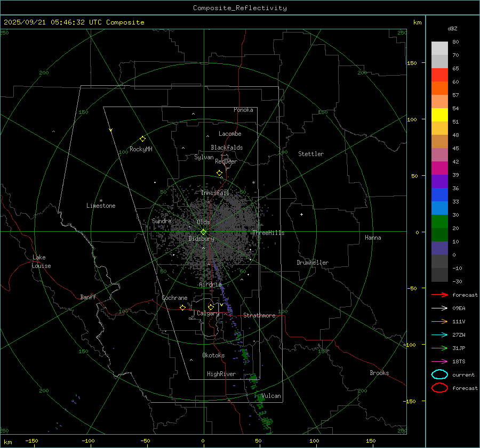
Task: Select the bright blue 33-36 dBZ swatch
Action: (439, 195)
